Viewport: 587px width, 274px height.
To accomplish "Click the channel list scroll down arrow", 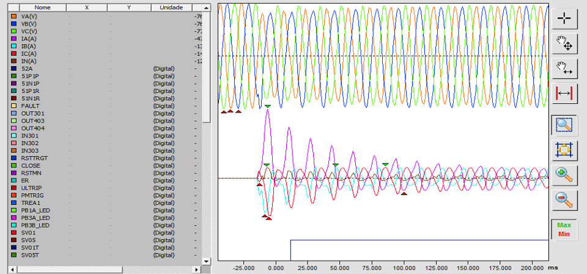I will (x=206, y=261).
